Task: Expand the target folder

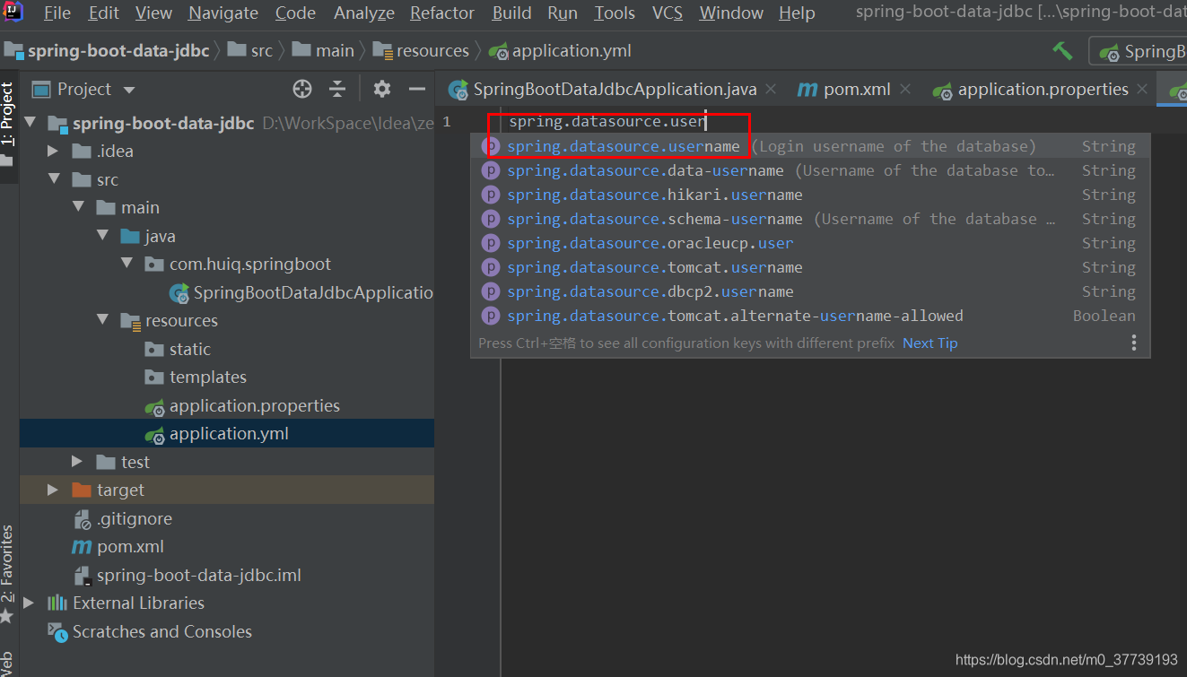Action: tap(54, 490)
